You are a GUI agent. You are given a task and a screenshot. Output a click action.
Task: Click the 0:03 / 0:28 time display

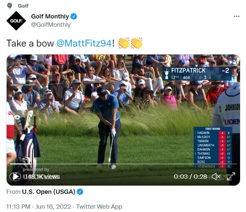click(190, 177)
